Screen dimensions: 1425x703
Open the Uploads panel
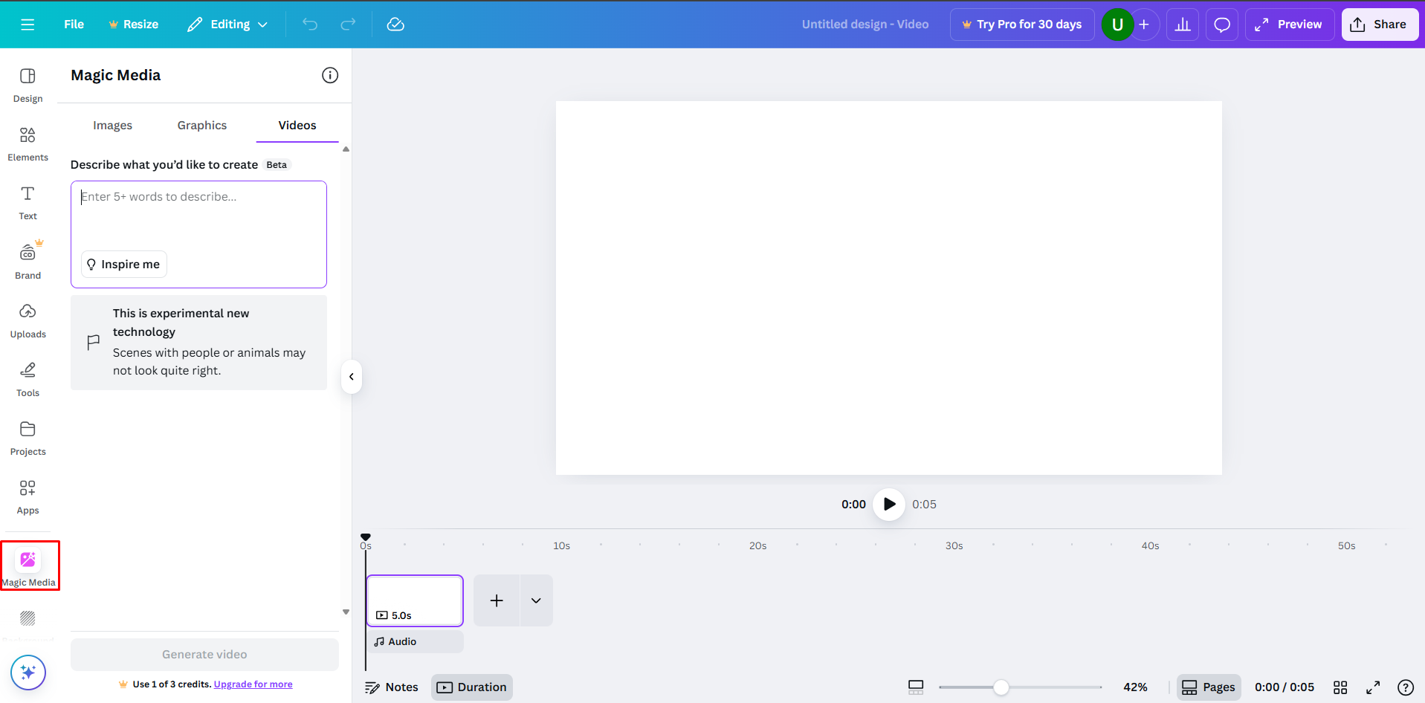pyautogui.click(x=28, y=320)
